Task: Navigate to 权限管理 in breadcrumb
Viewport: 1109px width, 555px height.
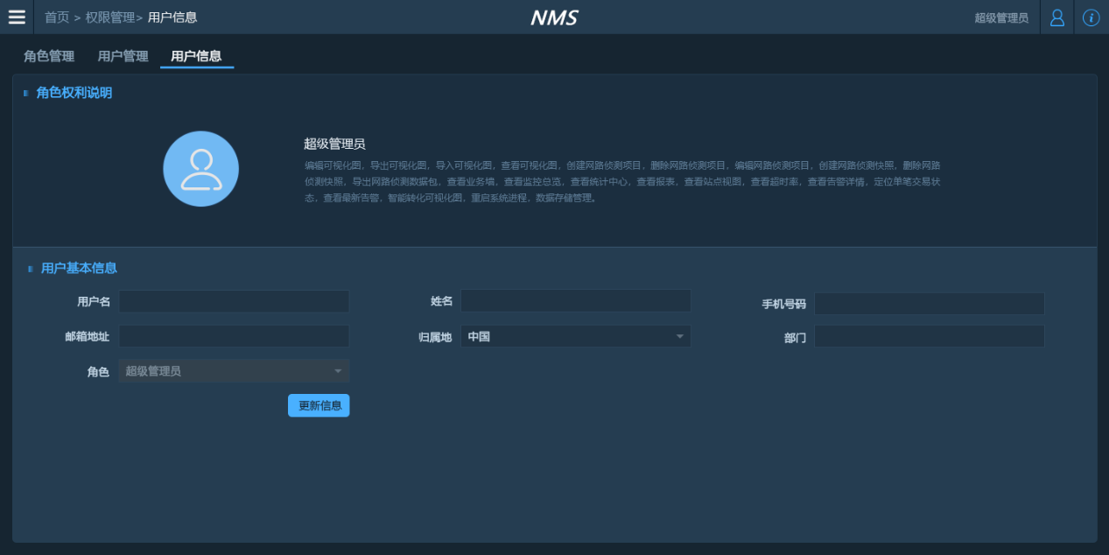Action: tap(109, 18)
